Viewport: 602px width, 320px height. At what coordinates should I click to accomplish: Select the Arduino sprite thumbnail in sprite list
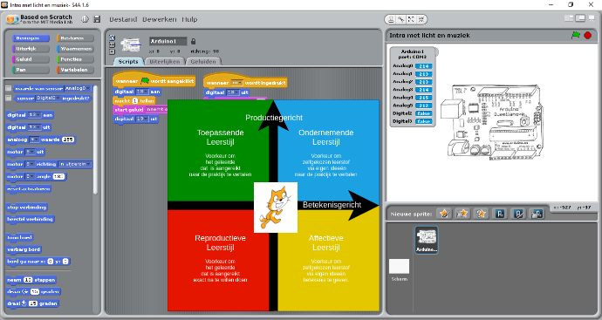pyautogui.click(x=427, y=240)
